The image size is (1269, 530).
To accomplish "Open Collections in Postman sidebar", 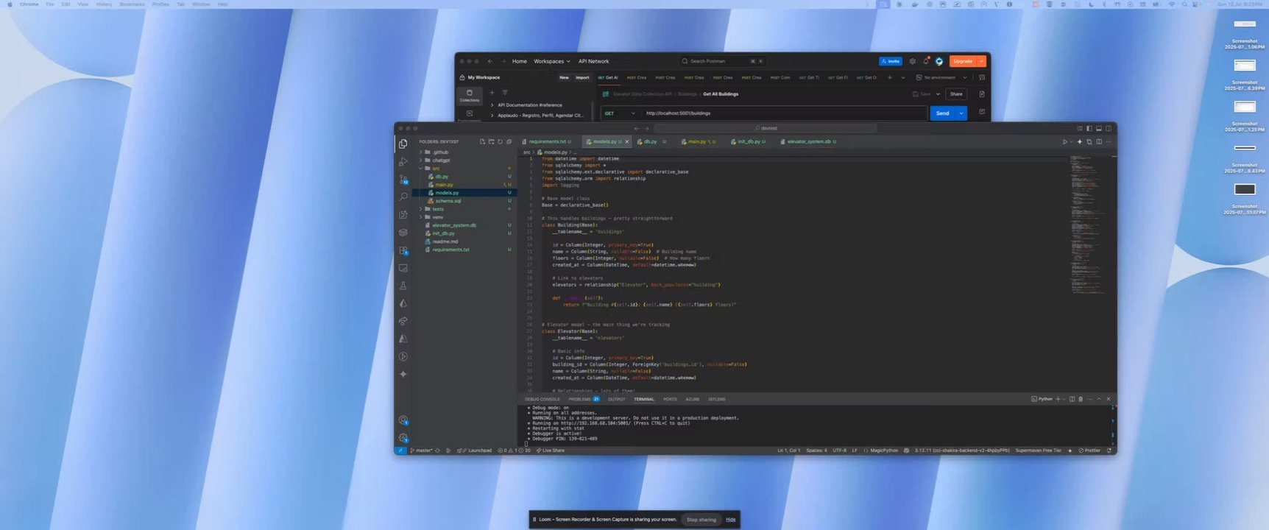I will point(470,96).
